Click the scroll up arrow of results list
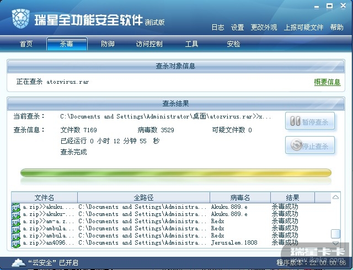The width and height of the screenshot is (353, 270). (335, 197)
